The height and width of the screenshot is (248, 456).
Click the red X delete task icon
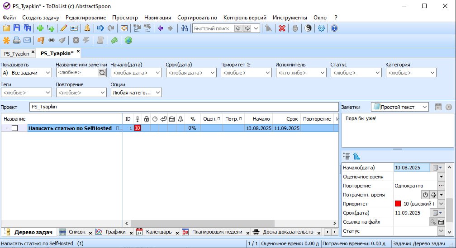pyautogui.click(x=282, y=28)
